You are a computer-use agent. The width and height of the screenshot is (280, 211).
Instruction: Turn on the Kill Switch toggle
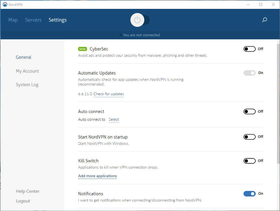coord(249,161)
